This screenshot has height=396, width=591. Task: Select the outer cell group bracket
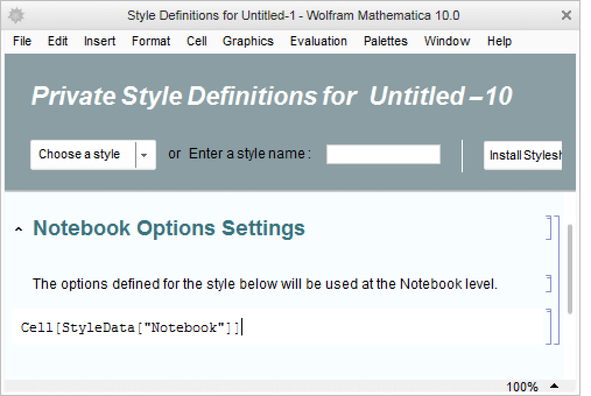(x=557, y=280)
